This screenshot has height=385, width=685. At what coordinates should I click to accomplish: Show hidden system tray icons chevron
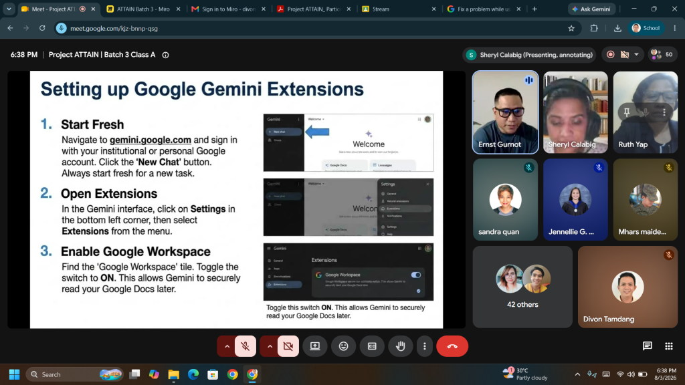tap(577, 374)
